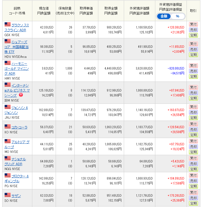Viewport: 202px width, 207px height.
Task: Click 買付 button for SO
Action: coord(193,193)
